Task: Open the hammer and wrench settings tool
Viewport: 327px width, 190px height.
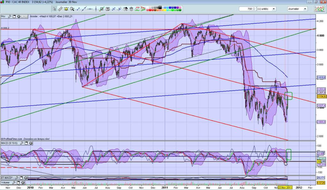Action: 125,9
